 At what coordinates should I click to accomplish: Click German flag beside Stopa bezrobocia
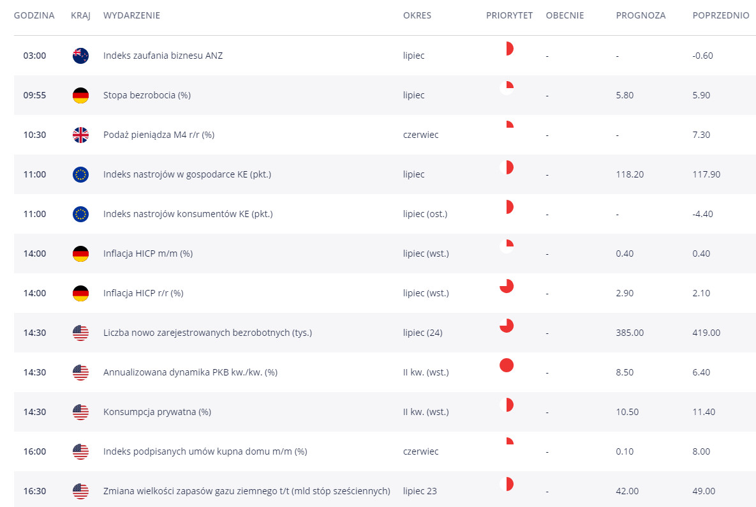coord(80,95)
